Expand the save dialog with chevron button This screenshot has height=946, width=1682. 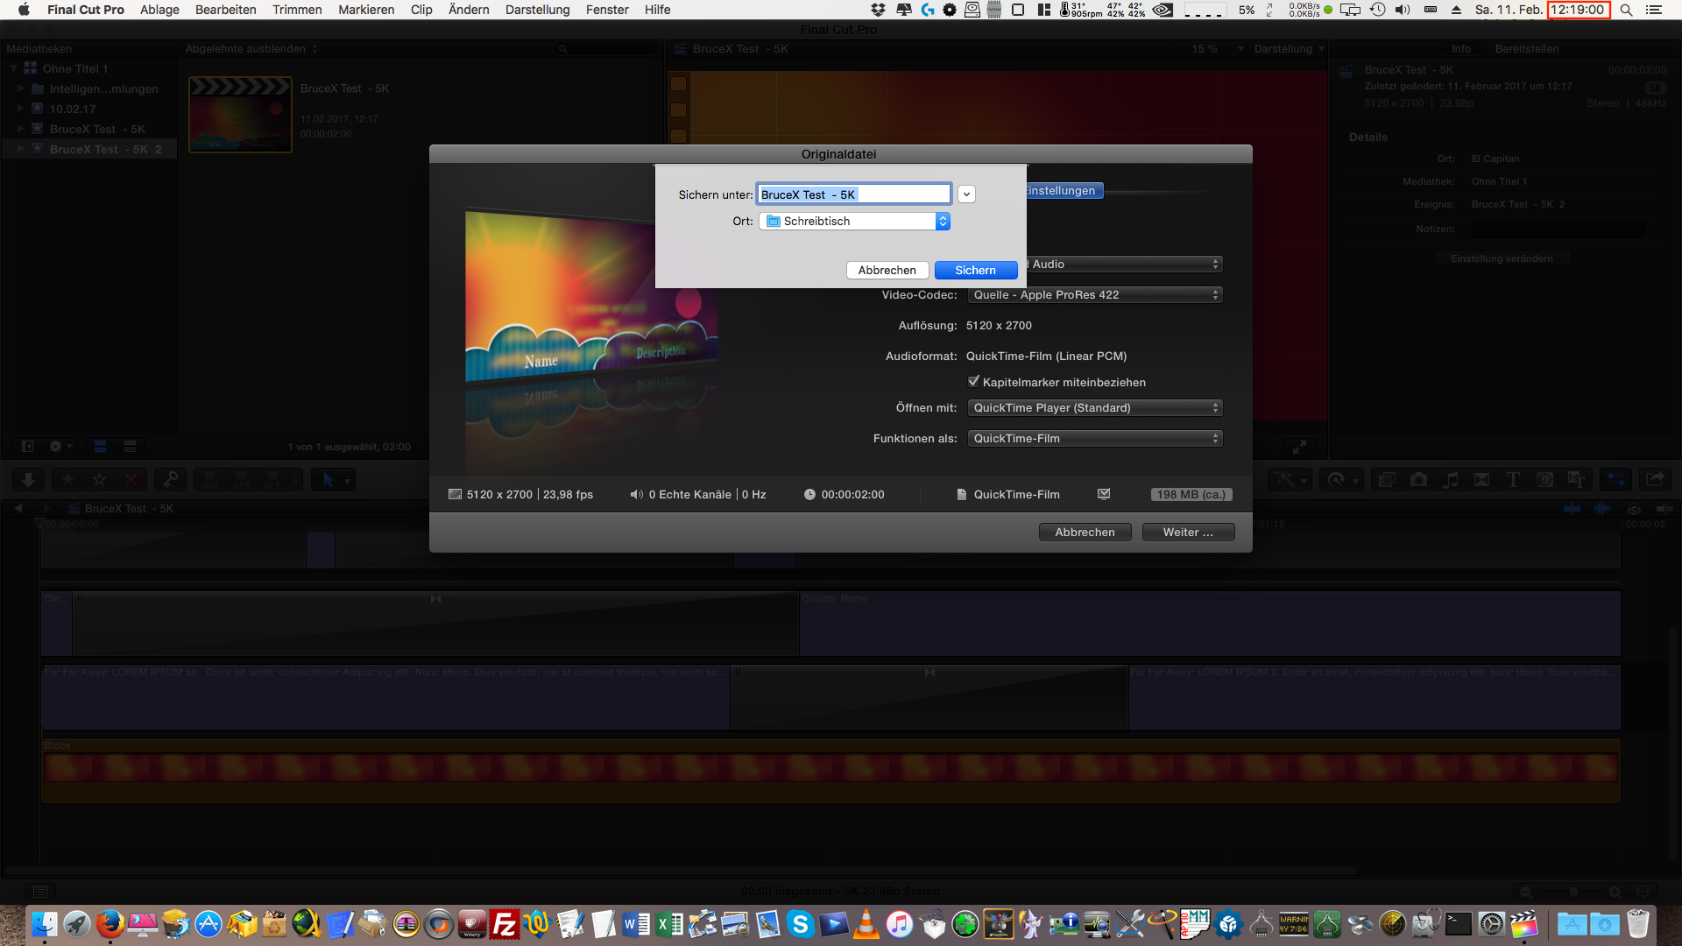966,194
